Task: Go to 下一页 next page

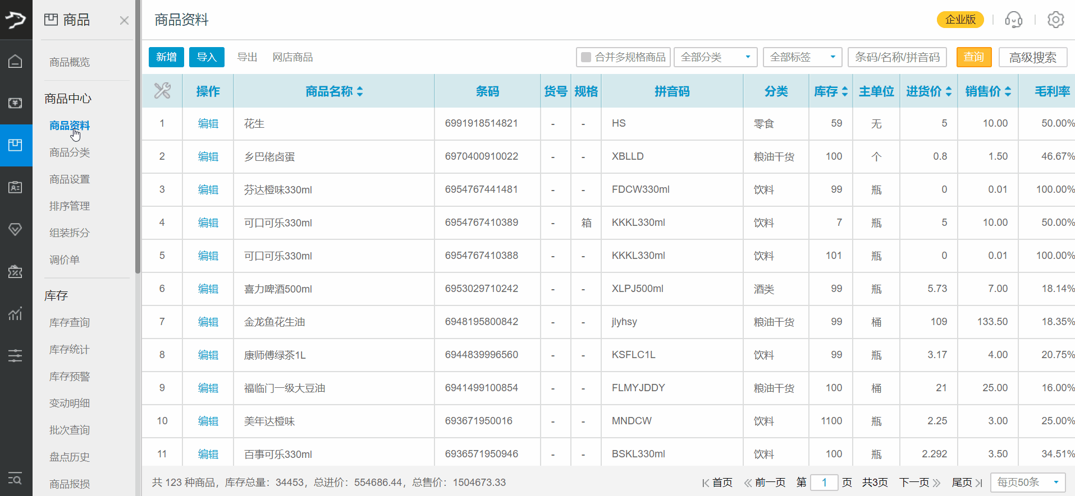Action: pyautogui.click(x=920, y=483)
